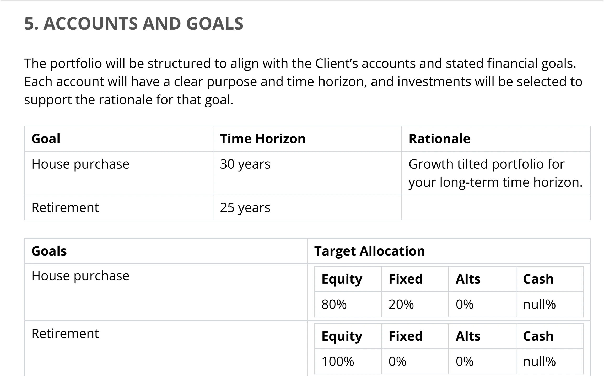Select the Target Allocation column header

coord(370,251)
